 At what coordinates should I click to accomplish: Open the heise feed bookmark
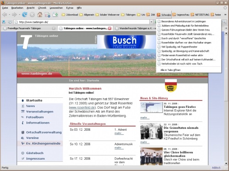point(216,15)
